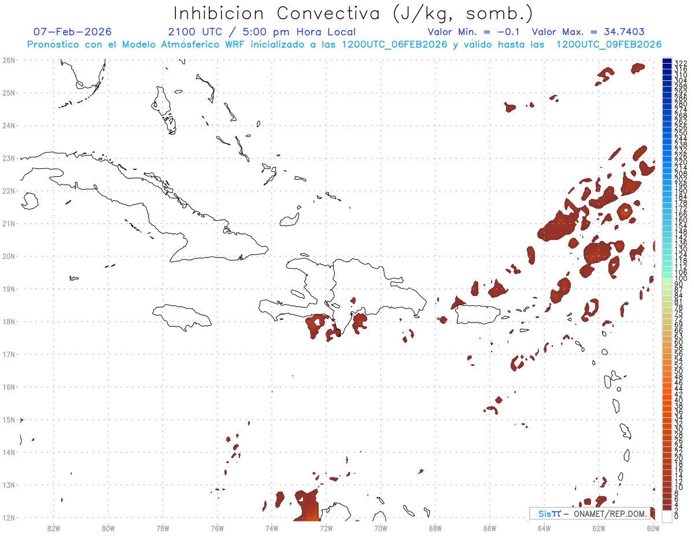Click the Puerto Rico island outline on the map

478,315
